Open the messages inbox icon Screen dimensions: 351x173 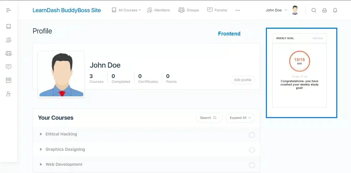coord(324,10)
